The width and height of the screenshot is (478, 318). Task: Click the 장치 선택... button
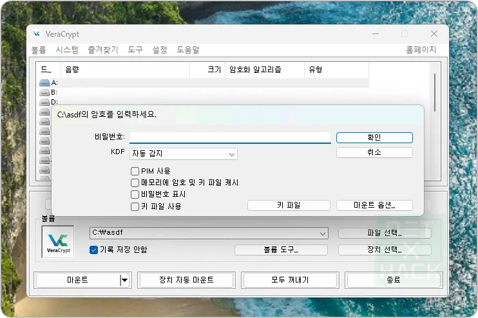click(x=385, y=250)
